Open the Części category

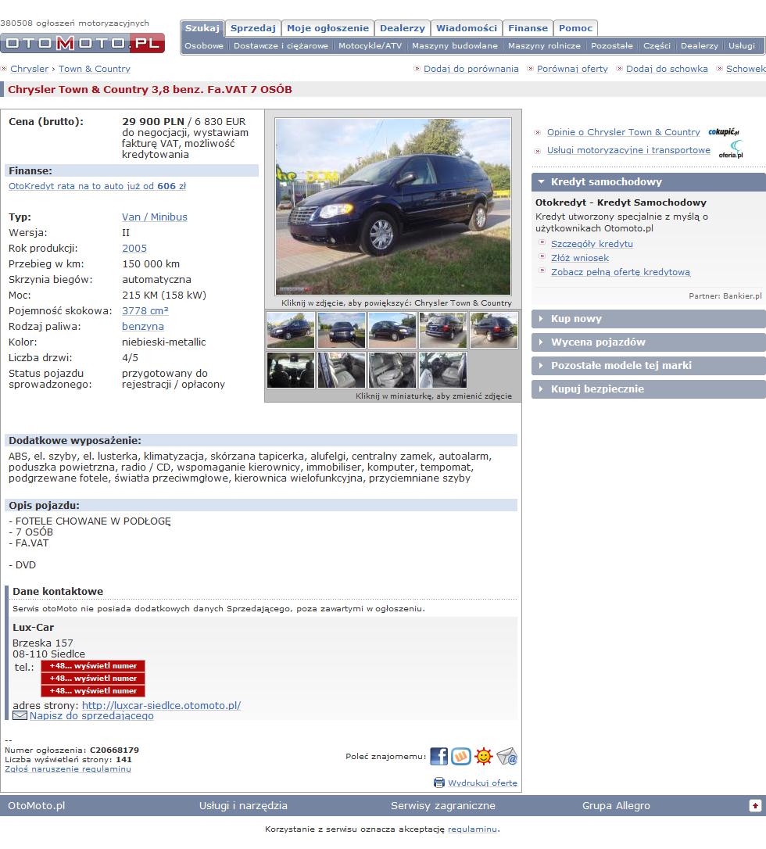click(x=657, y=46)
